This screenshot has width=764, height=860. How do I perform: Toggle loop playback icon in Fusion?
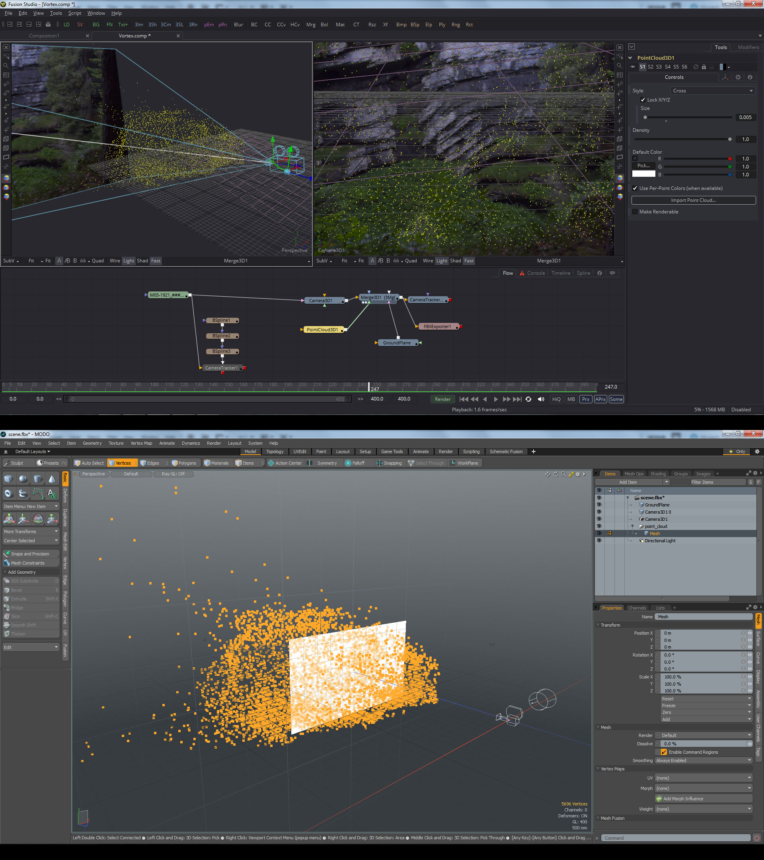pyautogui.click(x=528, y=399)
